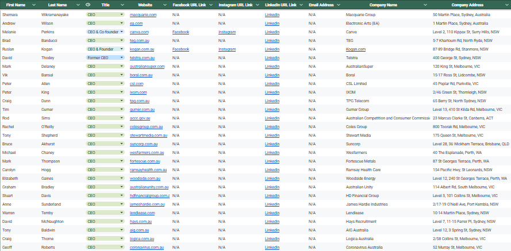The image size is (511, 251).
Task: Open the stewartmedia.com.au website link
Action: click(148, 135)
